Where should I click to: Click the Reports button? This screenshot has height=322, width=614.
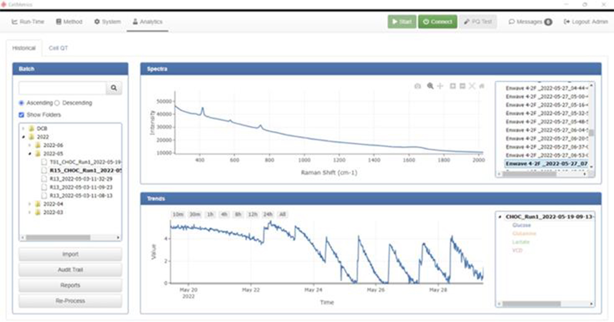70,285
